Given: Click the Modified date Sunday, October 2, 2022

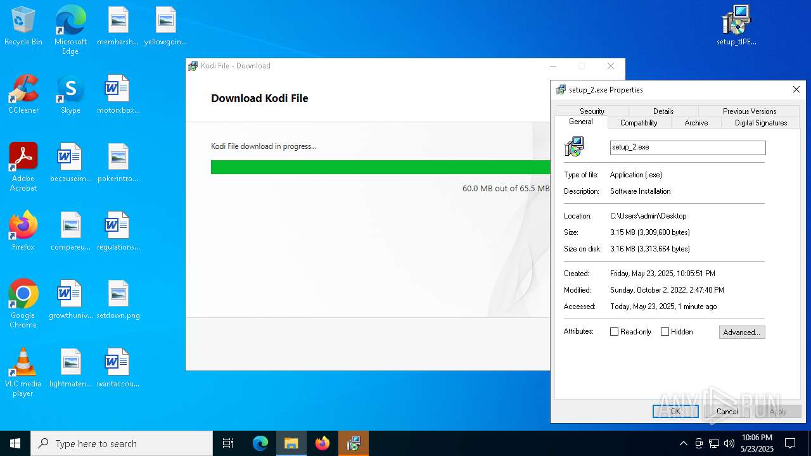Looking at the screenshot, I should coord(667,290).
